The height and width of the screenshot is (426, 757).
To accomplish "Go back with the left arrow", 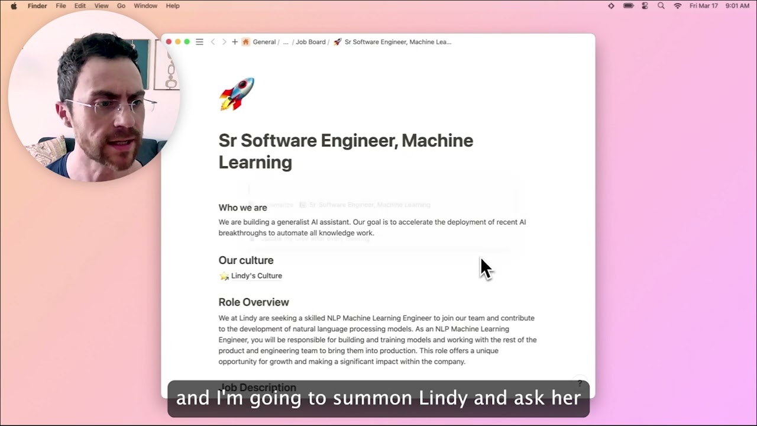I will click(x=213, y=42).
